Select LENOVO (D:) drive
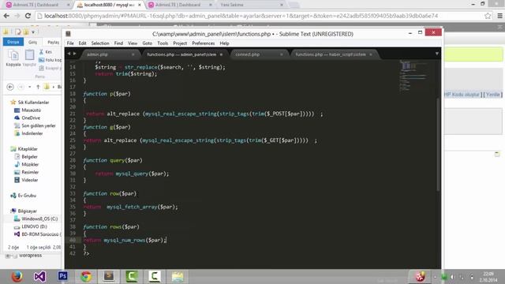This screenshot has height=284, width=505. pos(31,226)
